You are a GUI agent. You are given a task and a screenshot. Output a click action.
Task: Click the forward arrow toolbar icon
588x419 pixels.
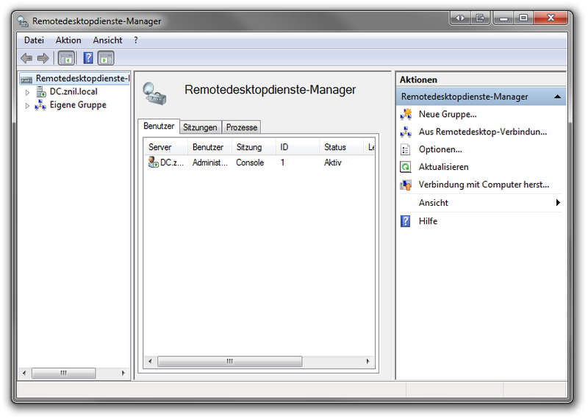click(x=43, y=58)
